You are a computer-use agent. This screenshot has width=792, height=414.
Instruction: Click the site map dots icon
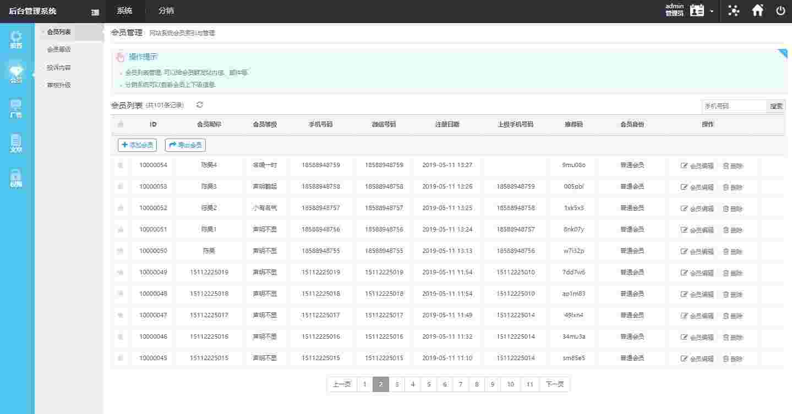tap(734, 11)
